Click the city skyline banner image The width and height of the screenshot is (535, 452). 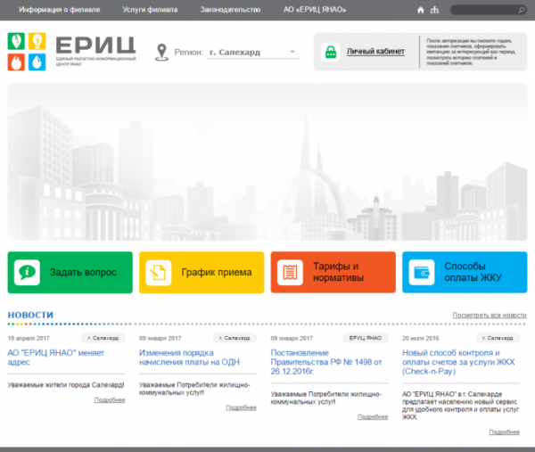267,162
